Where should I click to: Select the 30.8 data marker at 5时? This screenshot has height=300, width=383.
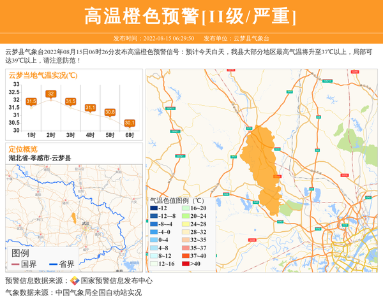(110, 112)
